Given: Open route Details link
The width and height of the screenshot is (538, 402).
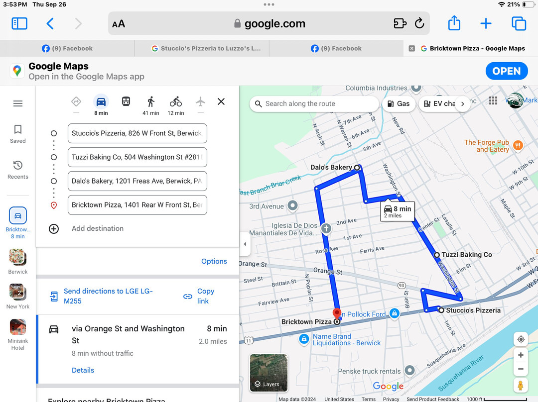Looking at the screenshot, I should coord(83,370).
